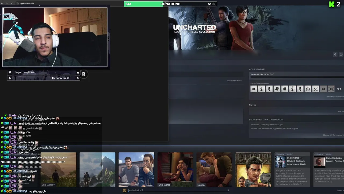344x194 pixels.
Task: Click the star icon in the follower bar
Action: tap(78, 72)
